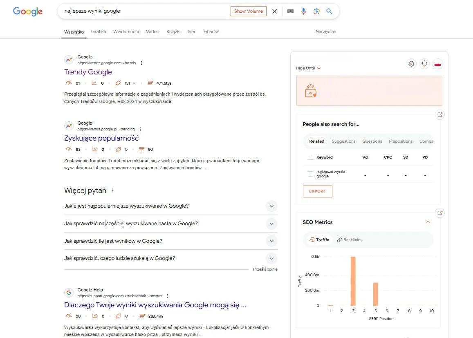Open the Trendy Google result link
The height and width of the screenshot is (338, 473).
[x=88, y=72]
